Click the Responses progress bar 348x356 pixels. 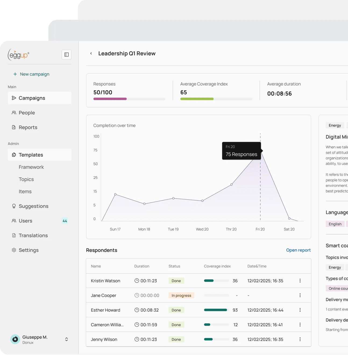[129, 99]
